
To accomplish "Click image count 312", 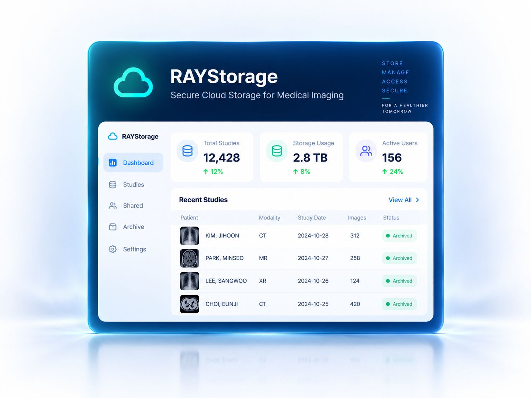I will pos(355,236).
